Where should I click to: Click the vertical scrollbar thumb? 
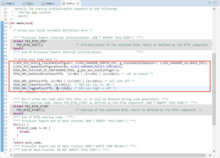(x=214, y=89)
